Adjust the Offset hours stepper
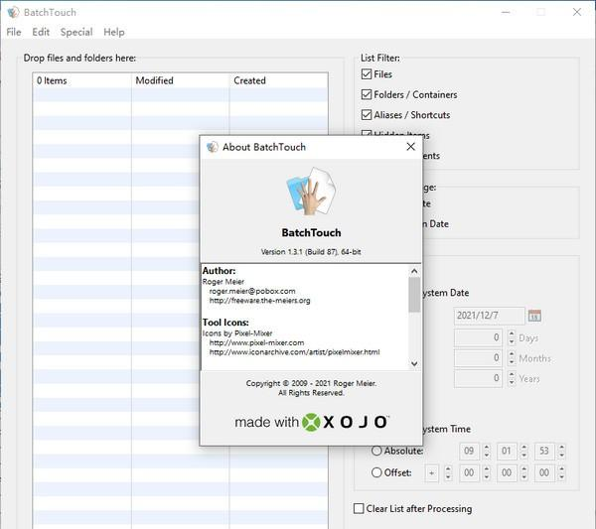 pos(487,472)
